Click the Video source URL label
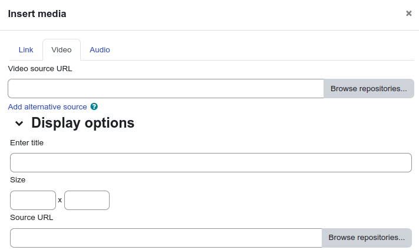 pos(40,69)
